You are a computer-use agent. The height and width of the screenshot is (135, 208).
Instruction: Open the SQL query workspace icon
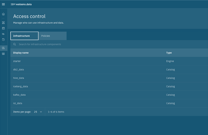click(4, 34)
